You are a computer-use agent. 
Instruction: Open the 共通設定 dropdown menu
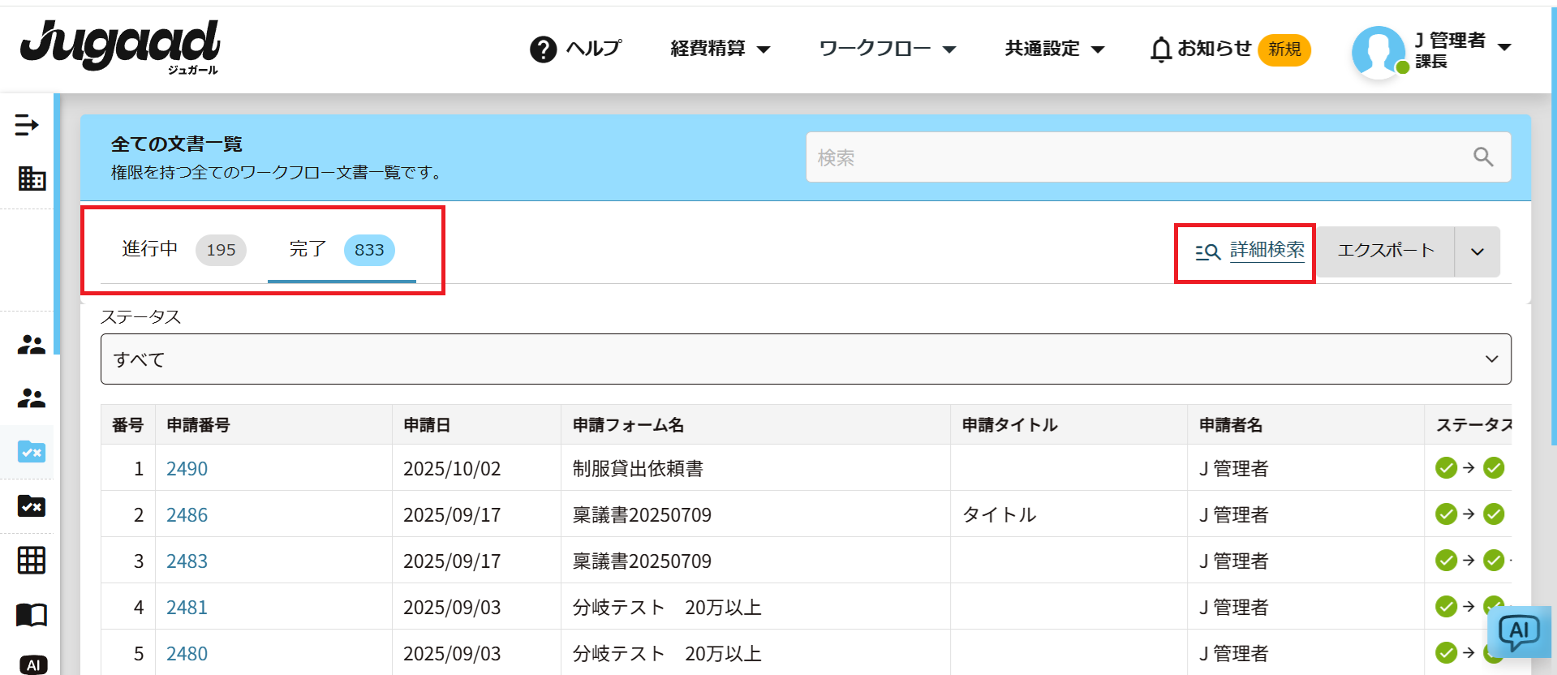(1054, 49)
